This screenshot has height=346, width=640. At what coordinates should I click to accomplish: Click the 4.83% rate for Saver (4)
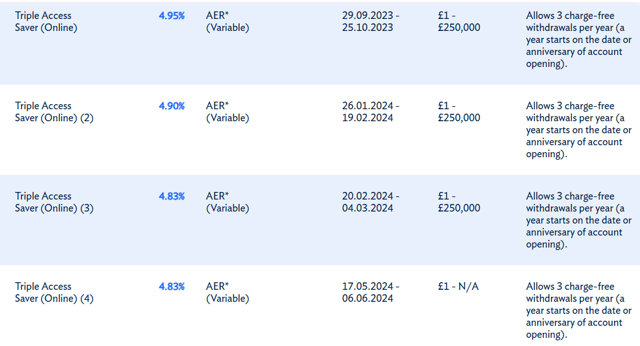(x=171, y=287)
